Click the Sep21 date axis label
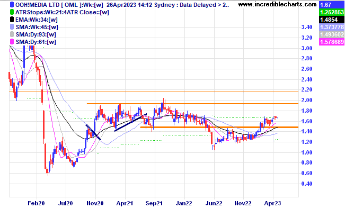The width and height of the screenshot is (345, 209). (x=154, y=203)
